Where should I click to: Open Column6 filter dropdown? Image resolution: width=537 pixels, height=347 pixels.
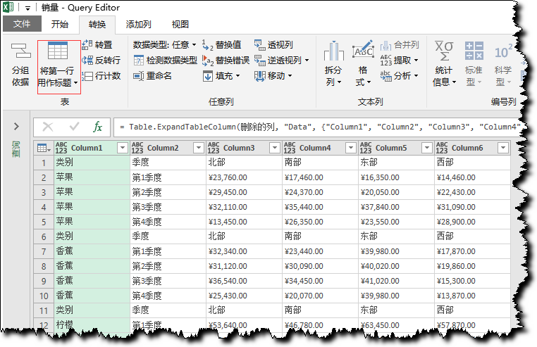(502, 148)
